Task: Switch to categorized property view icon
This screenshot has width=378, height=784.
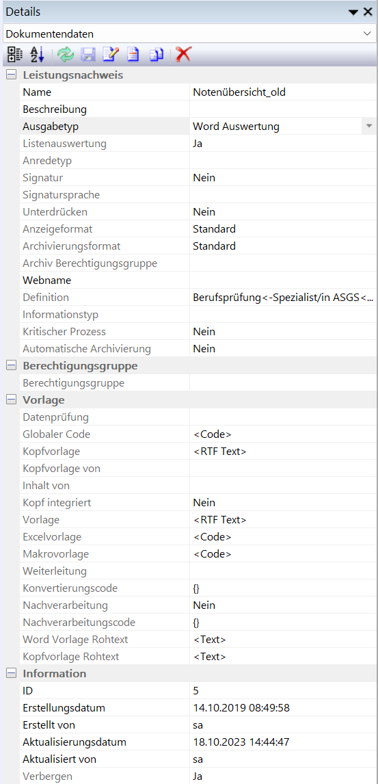Action: click(14, 54)
